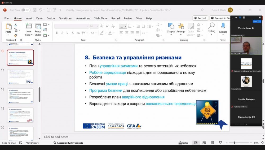This screenshot has width=265, height=150.
Task: Select slide 19 thumbnail
Action: 20,115
